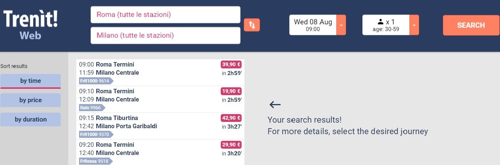Click the FrR1000 9614 train tag
Screen dimensions: 500x165
pyautogui.click(x=96, y=81)
